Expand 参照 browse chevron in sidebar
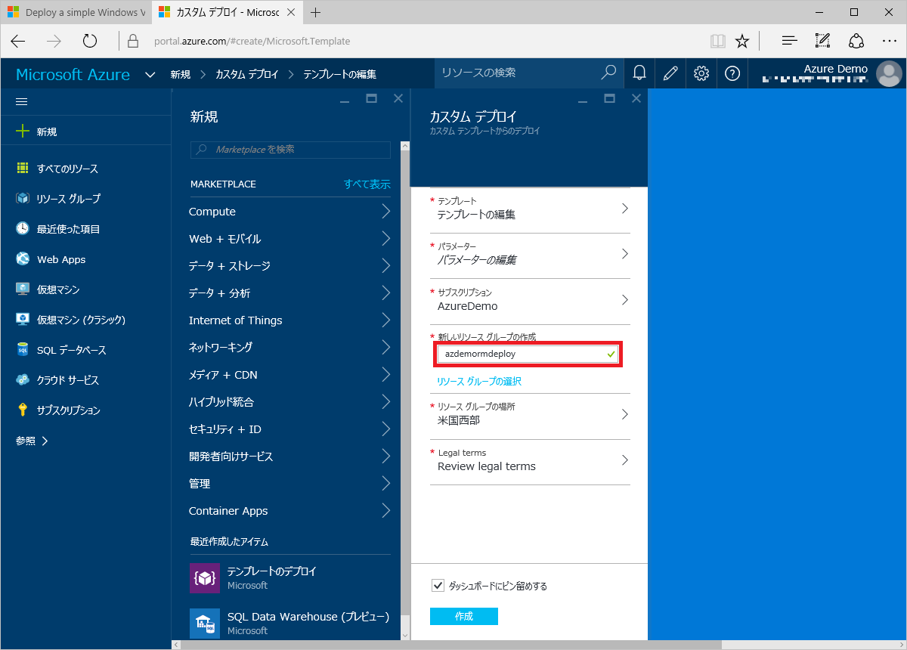 pos(45,441)
